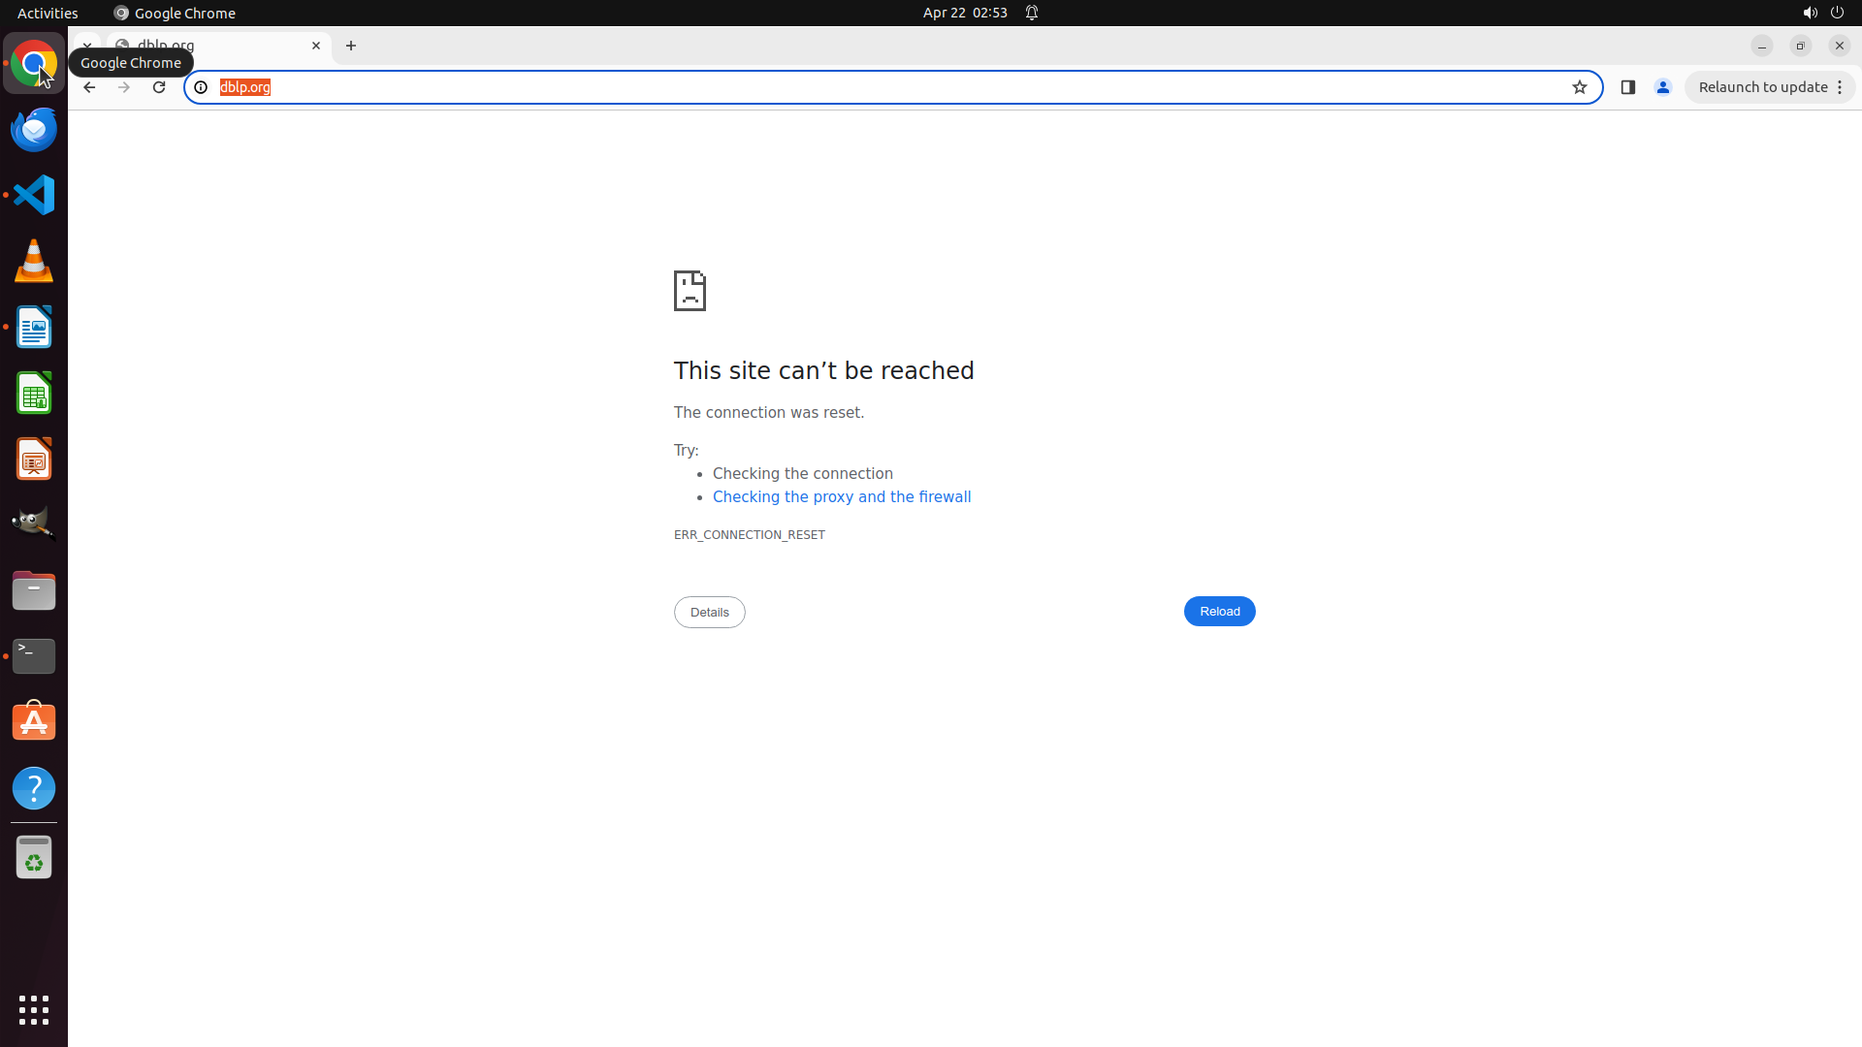Open Thunderbird mail from dock
This screenshot has height=1047, width=1862.
[34, 129]
